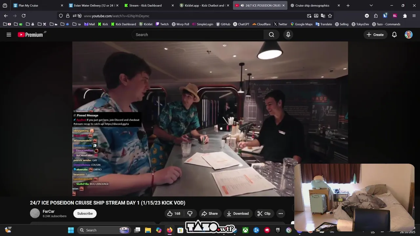This screenshot has height=236, width=420.
Task: Open Firefox View icon beside the tabs
Action: (x=5, y=5)
